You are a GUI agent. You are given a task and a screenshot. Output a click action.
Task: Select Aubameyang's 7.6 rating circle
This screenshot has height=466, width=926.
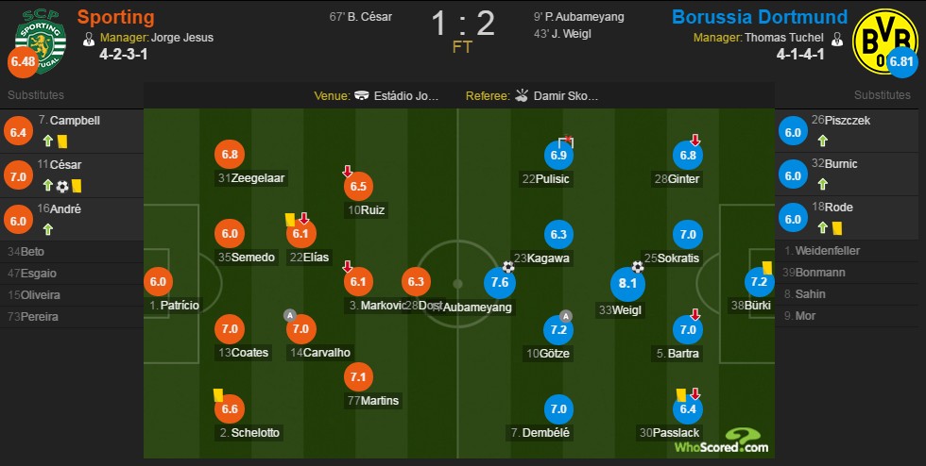click(x=499, y=283)
